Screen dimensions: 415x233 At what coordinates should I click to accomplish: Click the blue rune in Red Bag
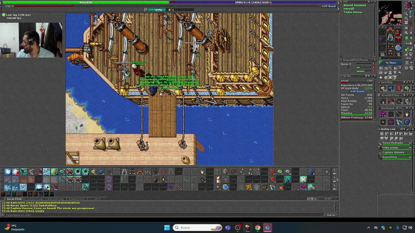391,88
